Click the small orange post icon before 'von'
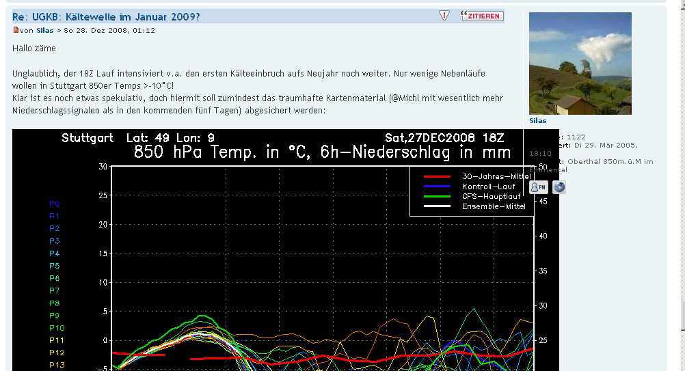This screenshot has width=685, height=371. (16, 30)
